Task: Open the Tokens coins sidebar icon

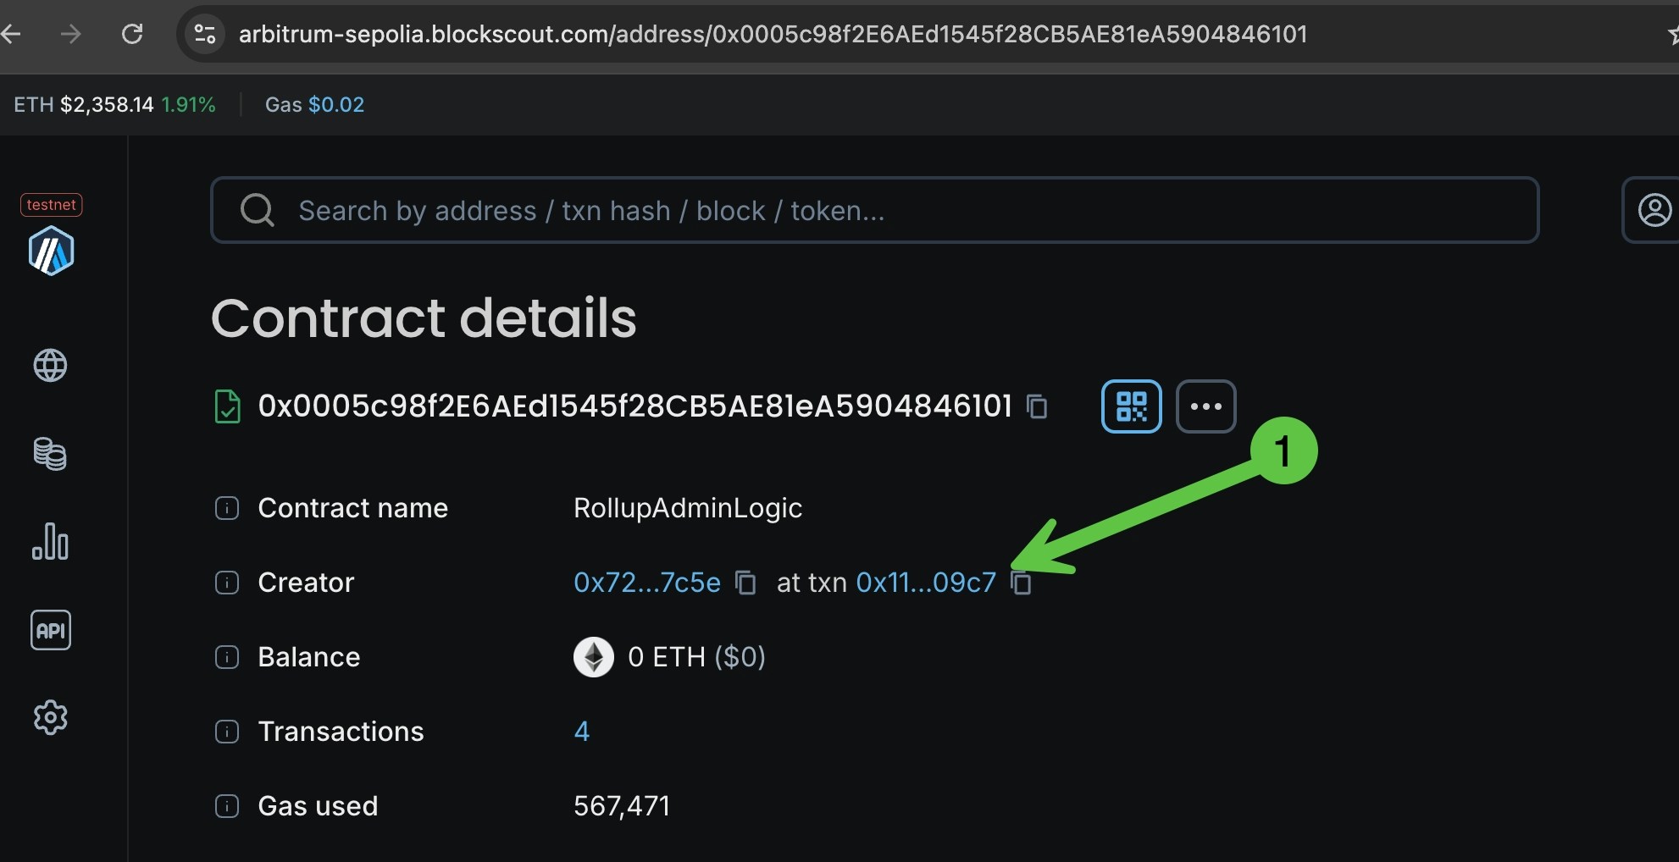Action: (50, 454)
